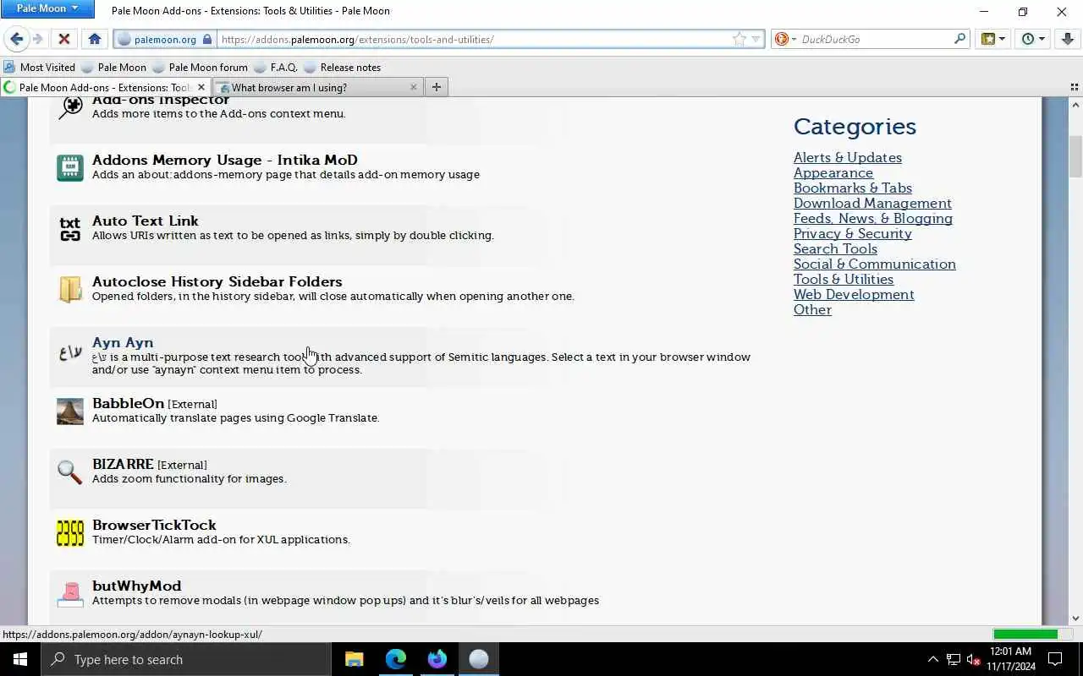
Task: Open the Ayn Ayn extension
Action: [x=123, y=342]
